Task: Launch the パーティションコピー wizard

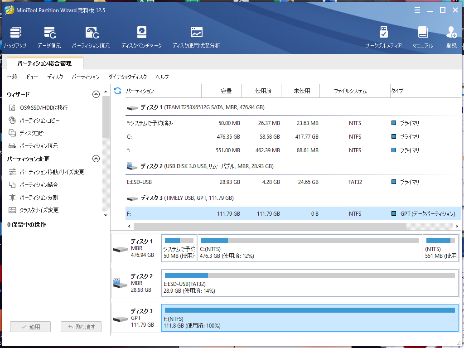Action: point(34,121)
